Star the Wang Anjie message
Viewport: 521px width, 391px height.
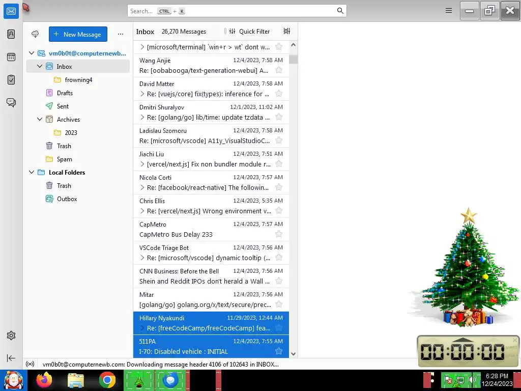coord(279,70)
